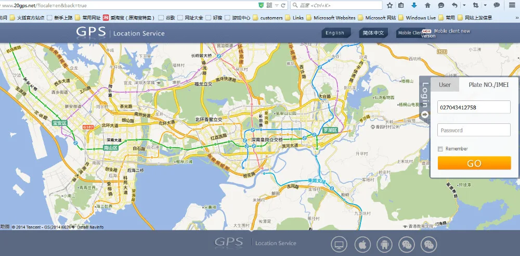The width and height of the screenshot is (520, 256).
Task: Click the first WeChat icon in footer
Action: point(407,245)
